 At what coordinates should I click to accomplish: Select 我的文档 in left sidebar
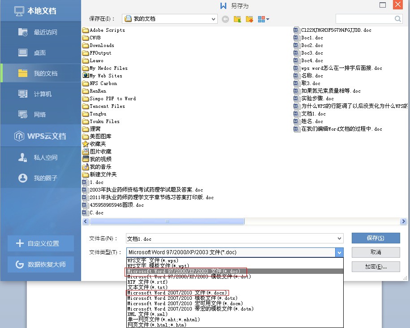click(x=40, y=73)
